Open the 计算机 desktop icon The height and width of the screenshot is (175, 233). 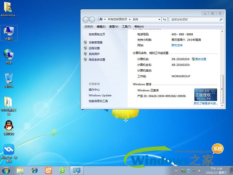9,33
